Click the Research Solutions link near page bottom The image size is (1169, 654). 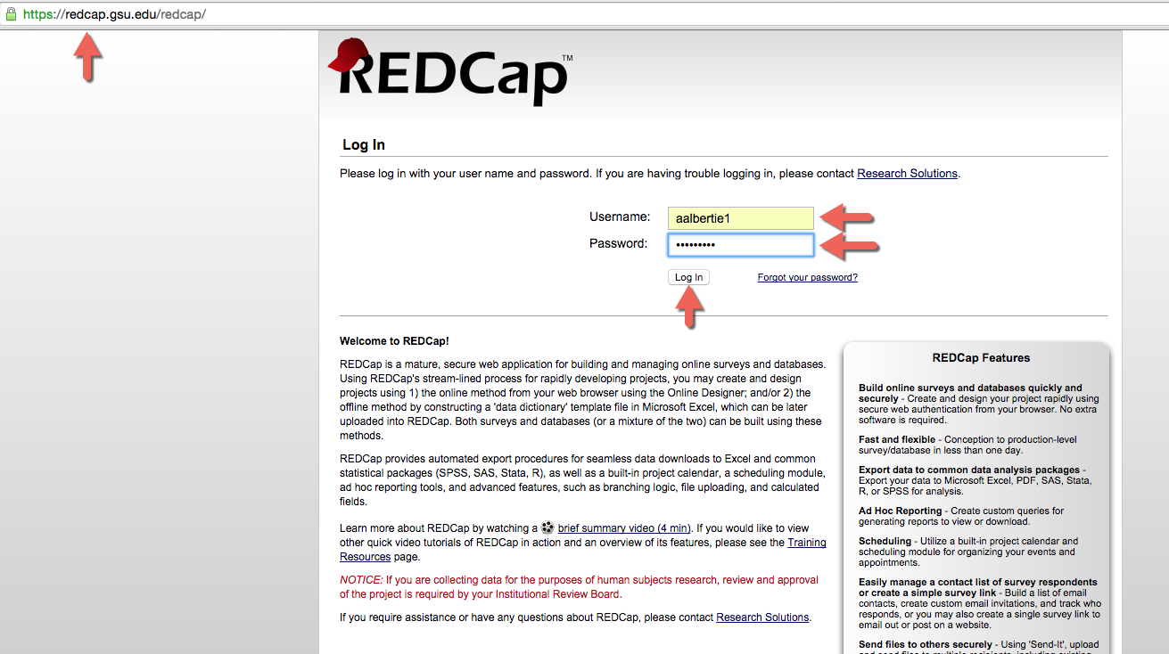click(x=761, y=617)
